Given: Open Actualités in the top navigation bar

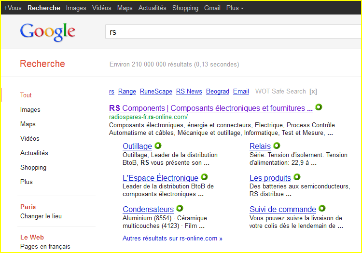Looking at the screenshot, I should pos(153,8).
